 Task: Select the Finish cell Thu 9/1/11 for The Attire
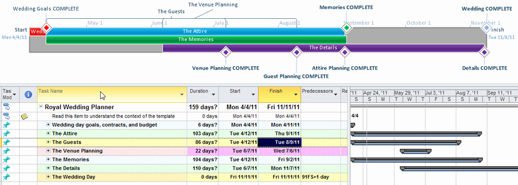click(279, 133)
